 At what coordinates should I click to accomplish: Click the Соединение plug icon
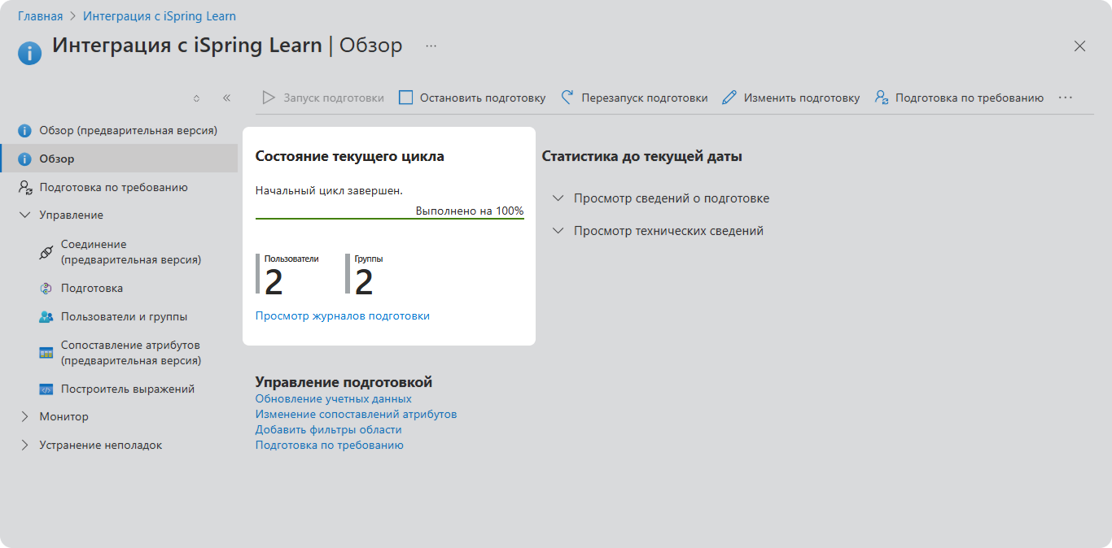click(x=46, y=253)
